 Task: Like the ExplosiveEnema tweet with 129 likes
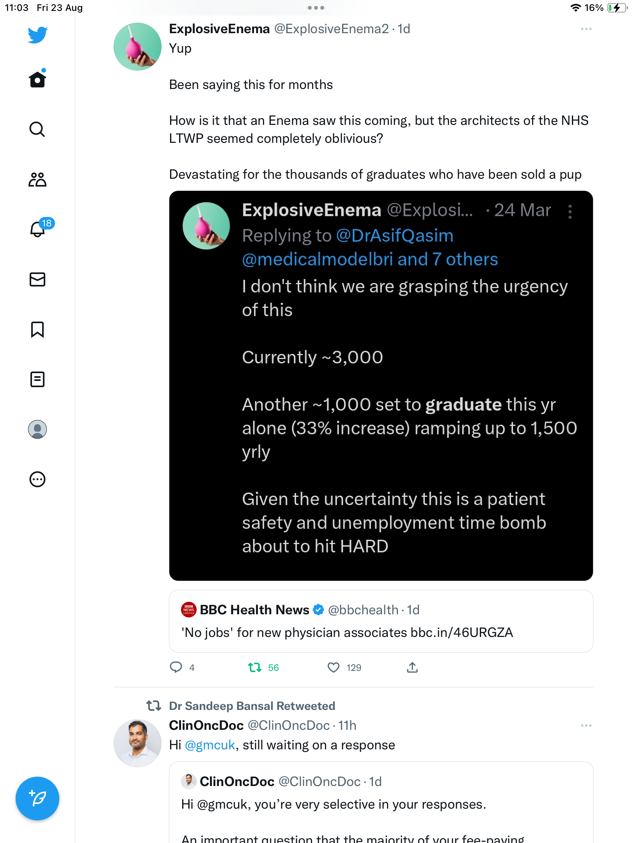[334, 667]
